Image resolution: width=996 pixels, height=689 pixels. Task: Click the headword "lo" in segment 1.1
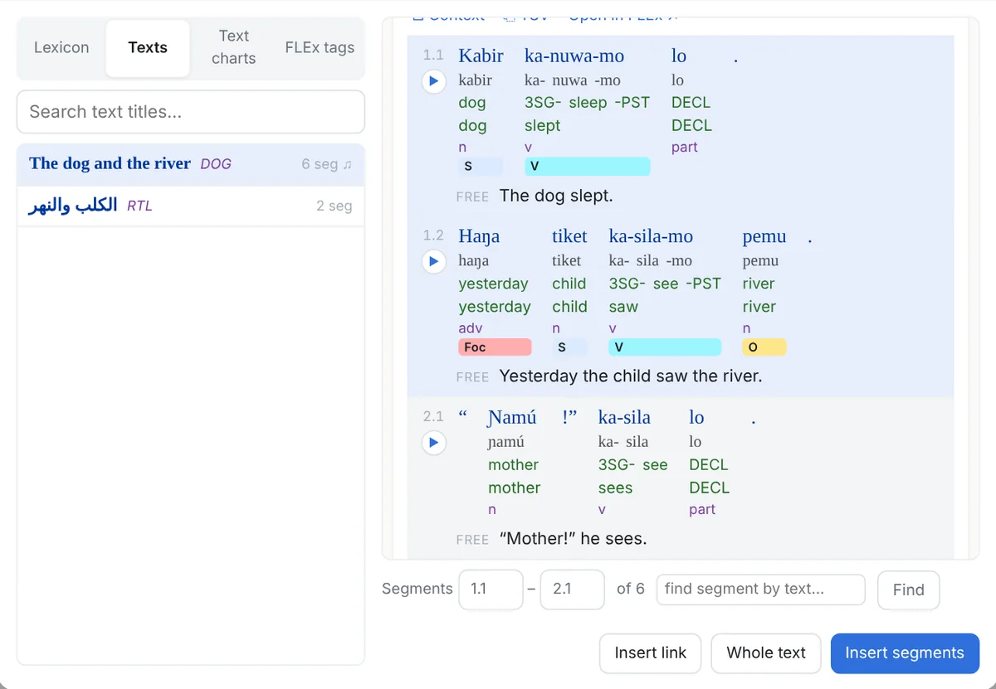(679, 56)
